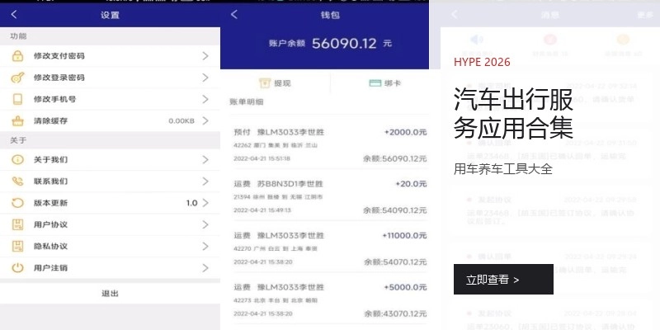The height and width of the screenshot is (330, 660).
Task: Click the +11000.0元 amount
Action: click(404, 236)
